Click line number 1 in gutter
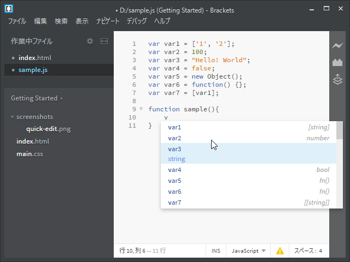 pyautogui.click(x=134, y=44)
